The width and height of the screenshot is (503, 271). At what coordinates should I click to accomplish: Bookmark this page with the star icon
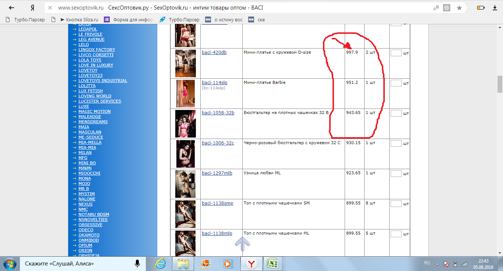tap(459, 8)
